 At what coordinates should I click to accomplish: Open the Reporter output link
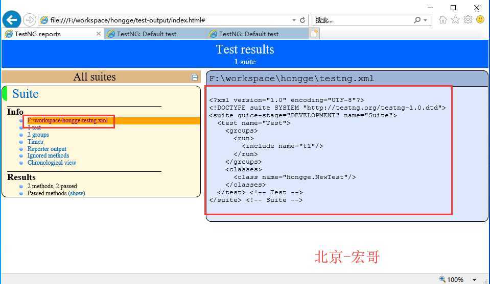point(47,149)
